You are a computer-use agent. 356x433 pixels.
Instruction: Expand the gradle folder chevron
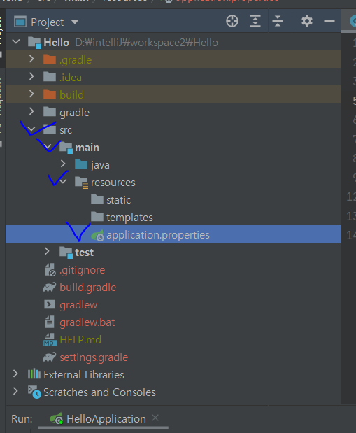click(x=31, y=111)
